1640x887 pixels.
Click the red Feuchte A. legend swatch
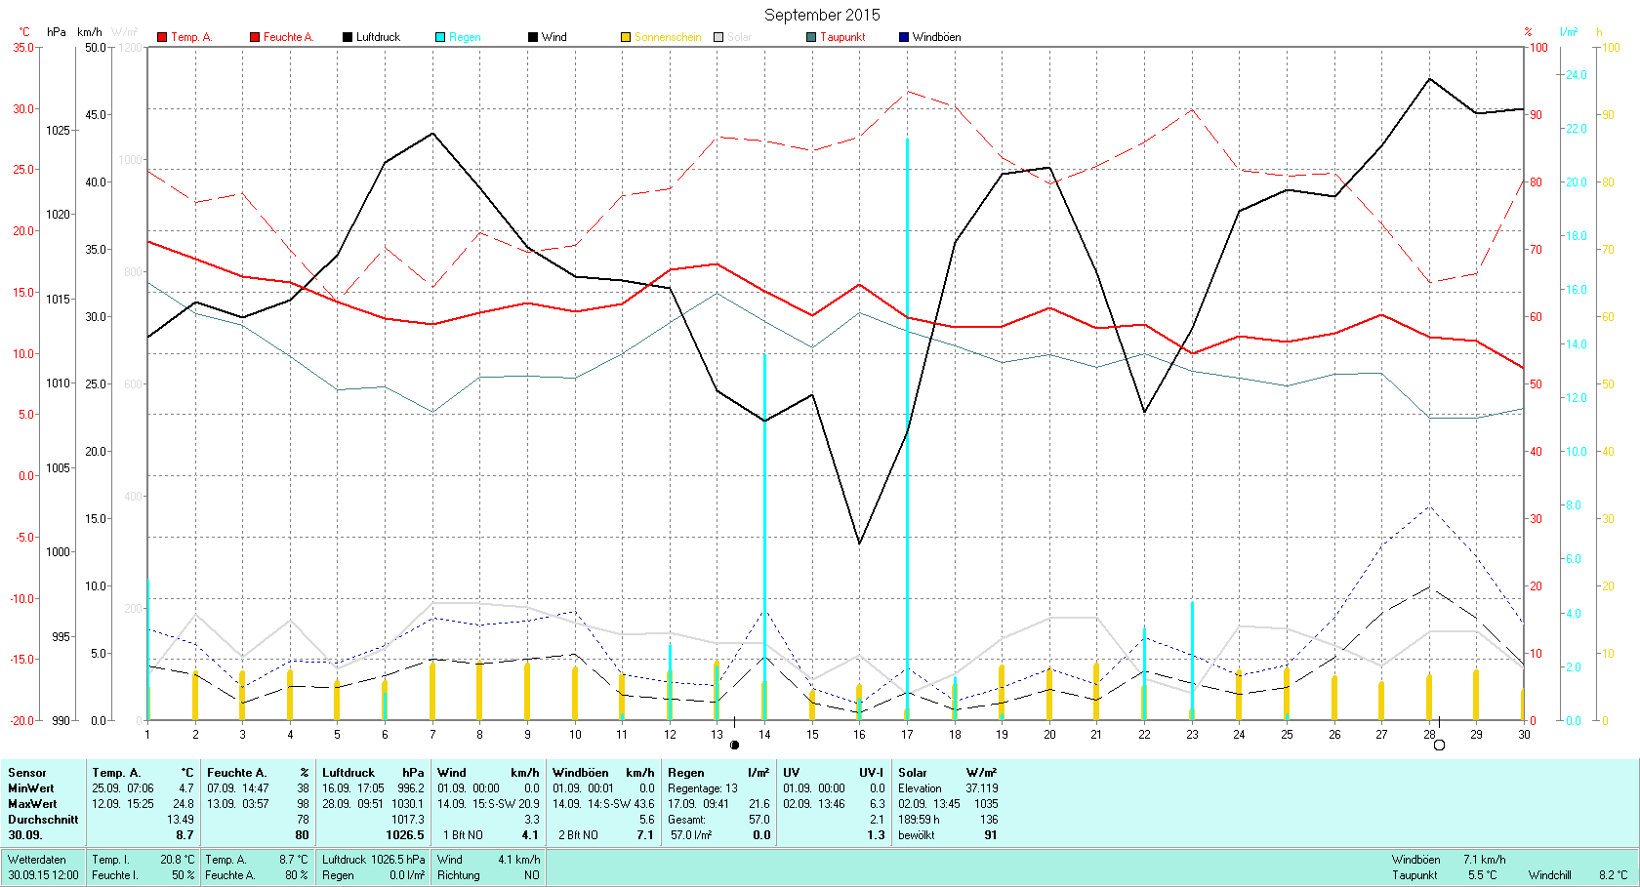point(255,37)
